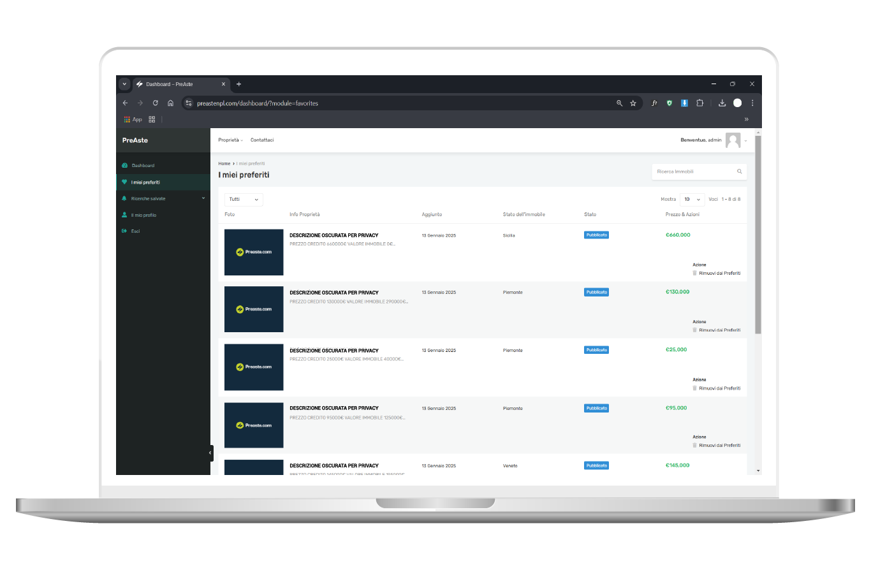This screenshot has height=570, width=871.
Task: Open the Tutti filter dropdown
Action: pos(244,200)
